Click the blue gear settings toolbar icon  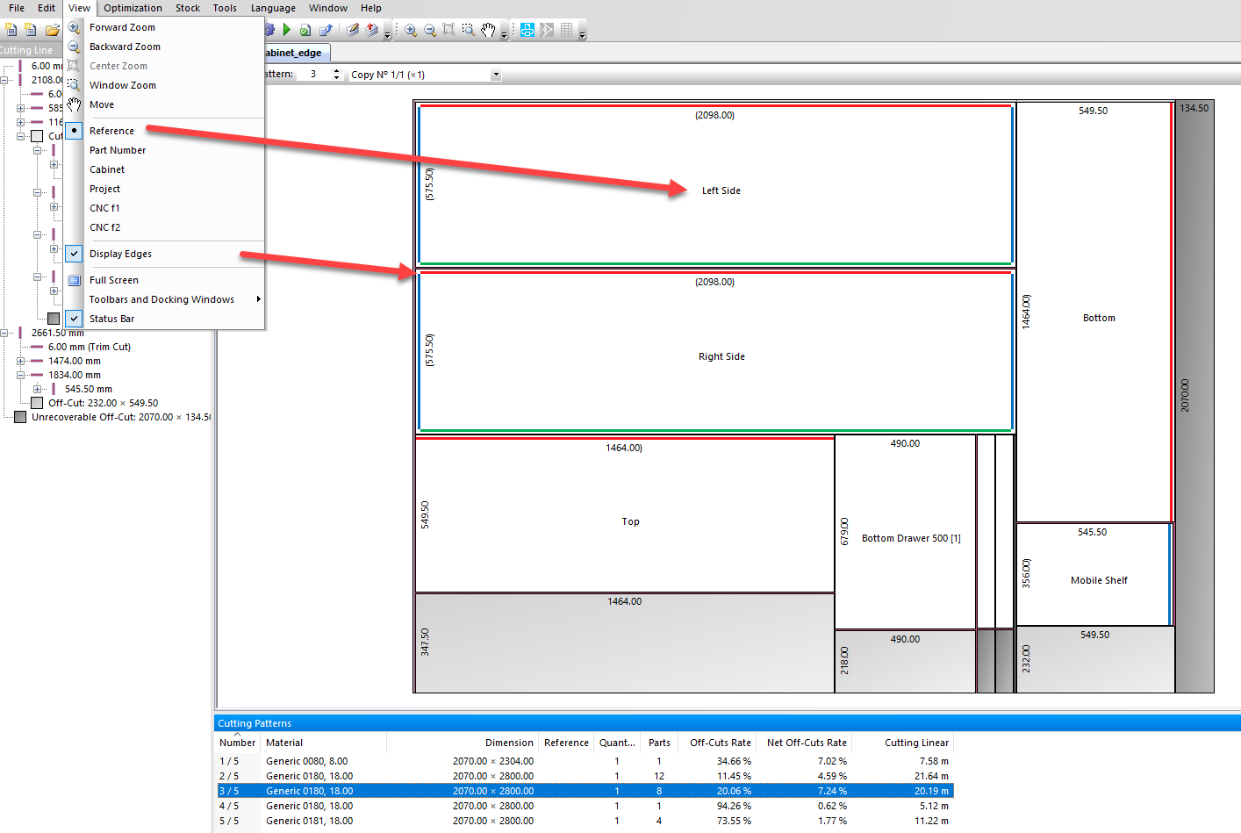[269, 30]
